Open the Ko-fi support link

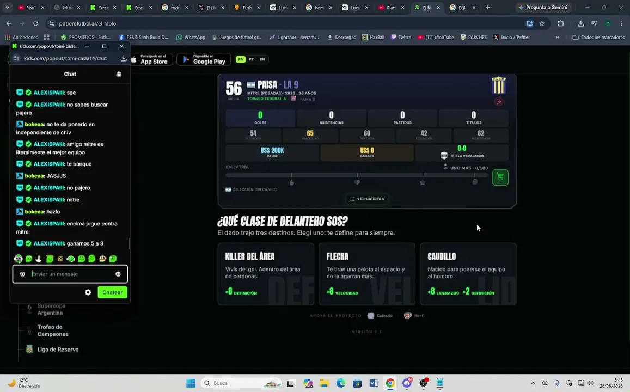coord(414,316)
